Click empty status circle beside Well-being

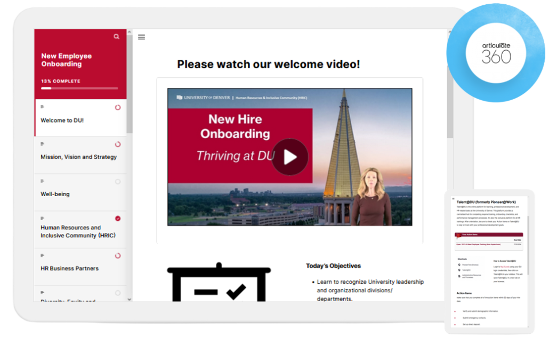[x=118, y=181]
